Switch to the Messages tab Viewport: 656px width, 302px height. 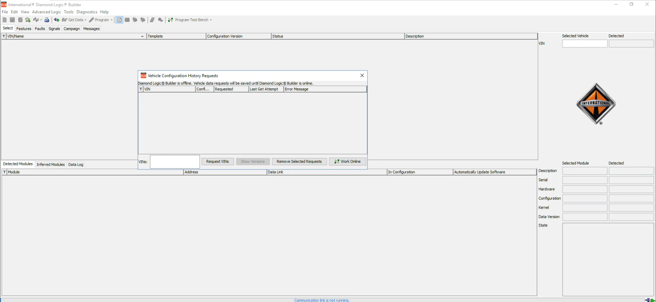91,29
